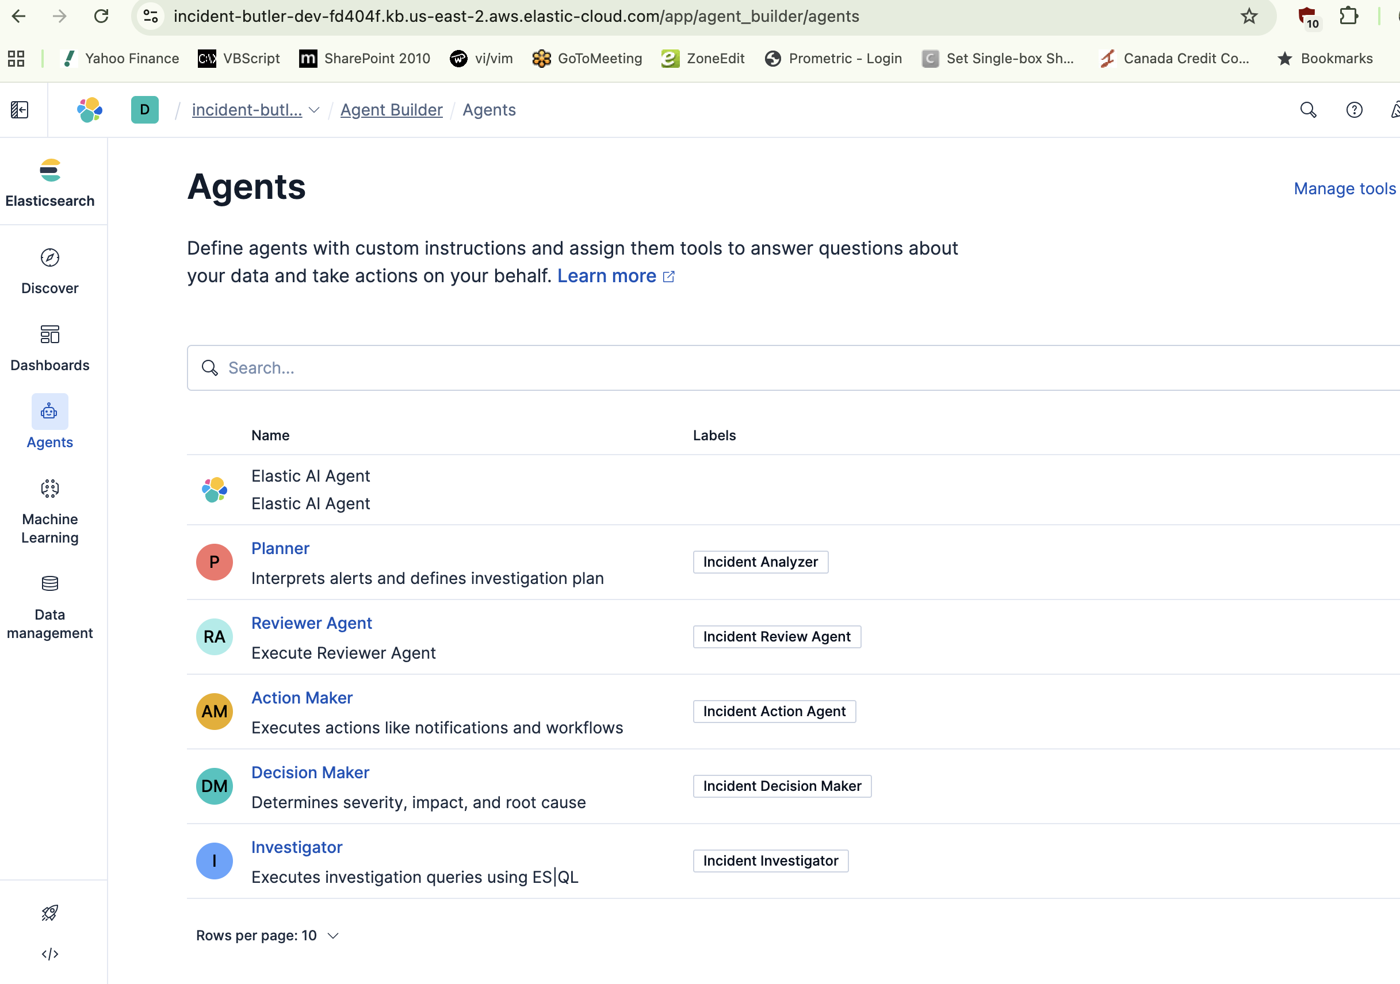Select the Agents robot icon in sidebar
The image size is (1400, 984).
tap(49, 412)
